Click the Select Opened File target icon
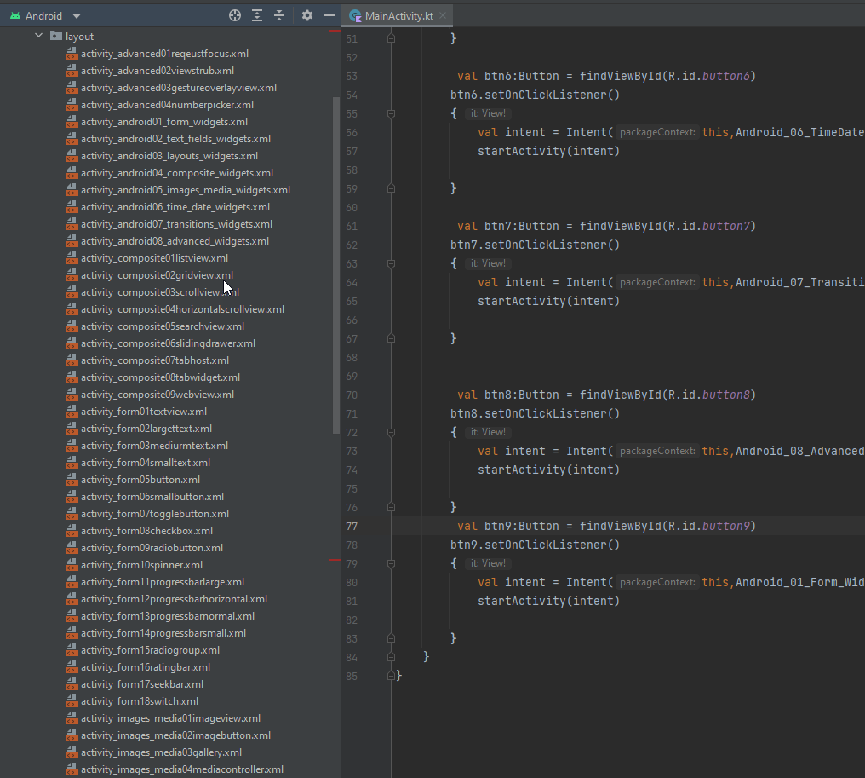Image resolution: width=865 pixels, height=778 pixels. pos(235,15)
